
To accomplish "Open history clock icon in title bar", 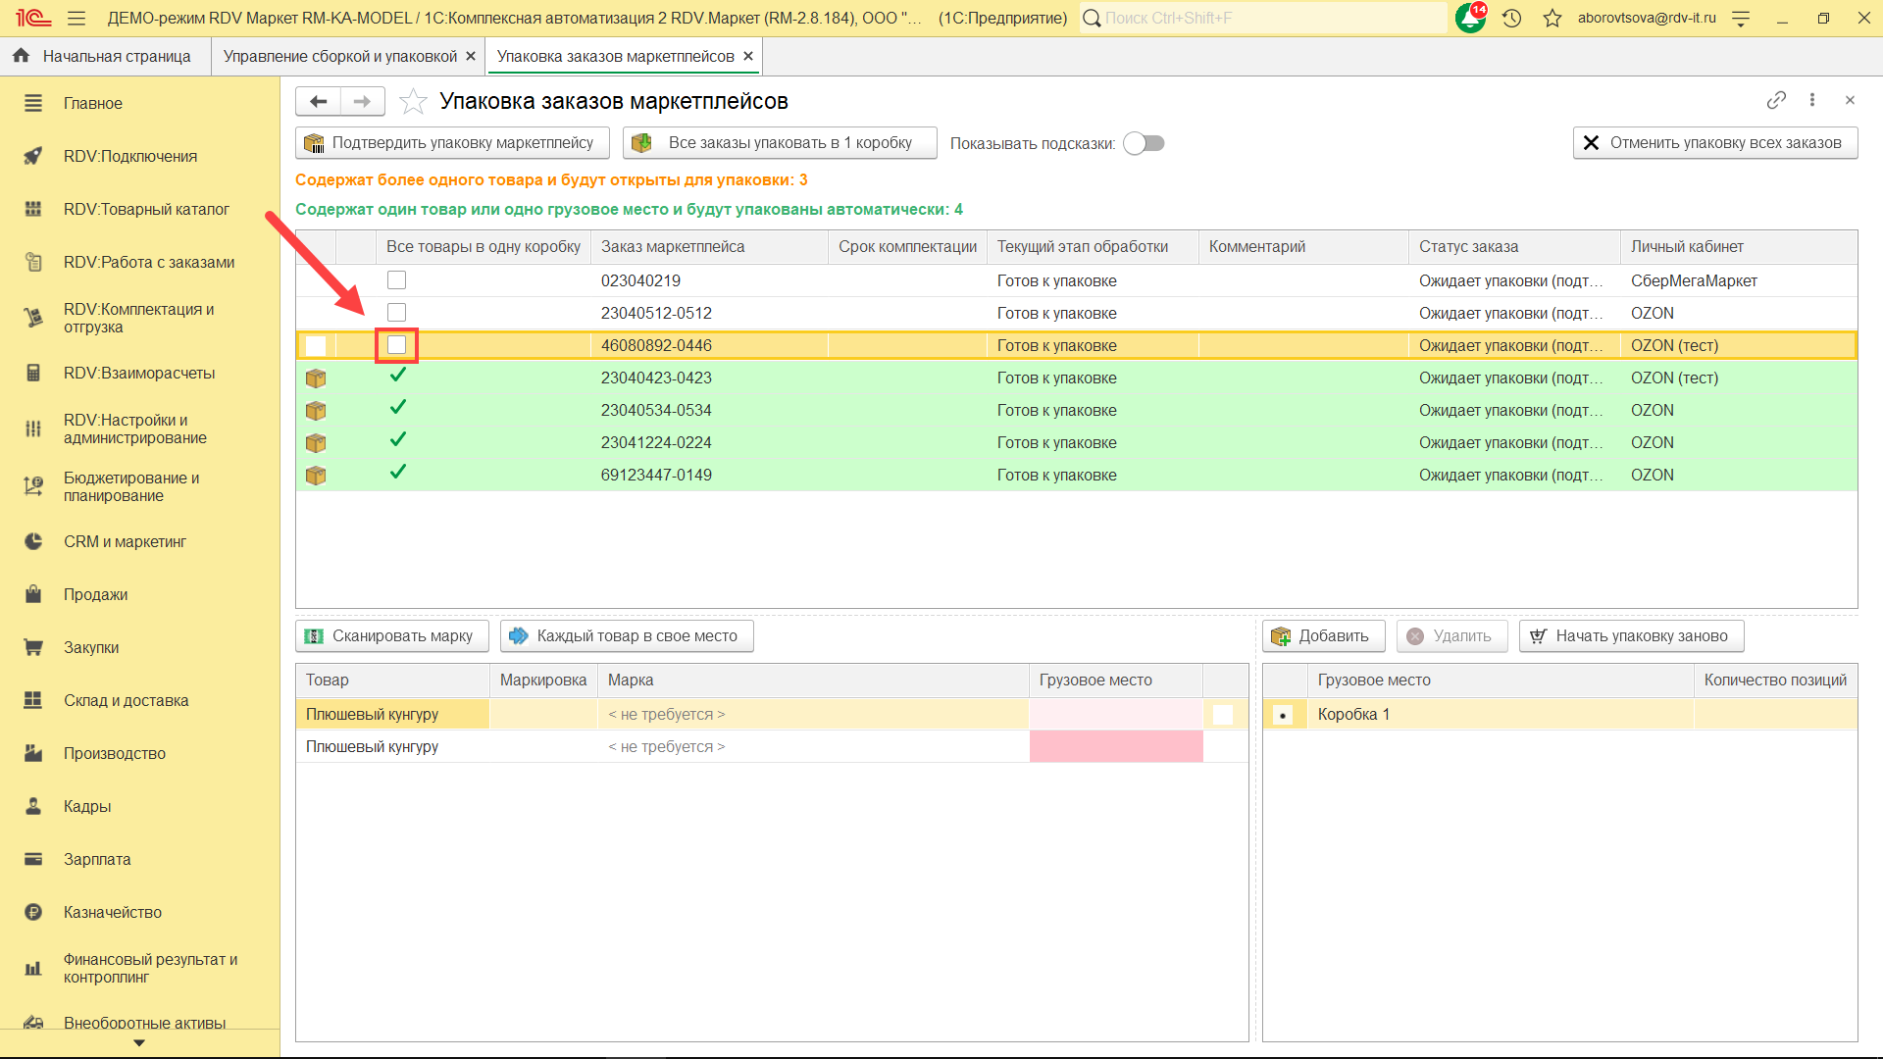I will pyautogui.click(x=1511, y=18).
